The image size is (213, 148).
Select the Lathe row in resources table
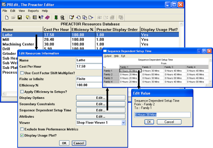point(90,35)
